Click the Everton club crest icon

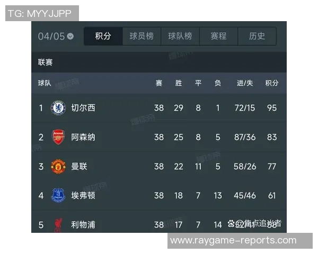click(58, 195)
